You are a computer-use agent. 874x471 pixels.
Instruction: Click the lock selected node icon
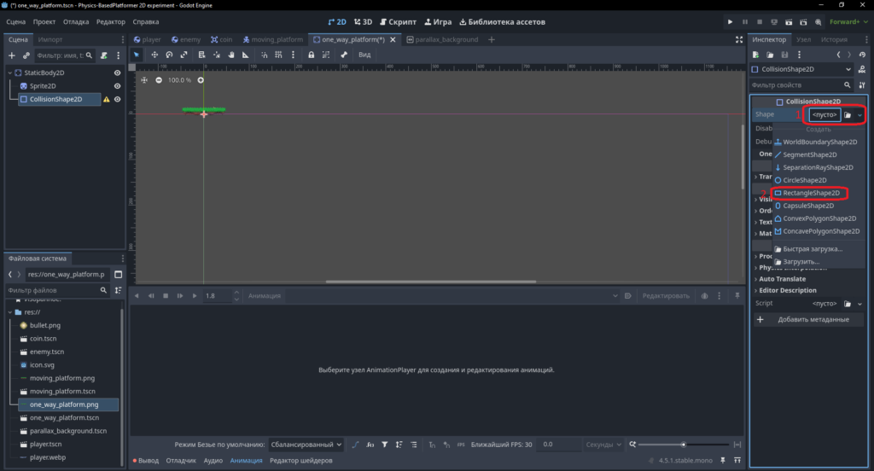(x=311, y=55)
